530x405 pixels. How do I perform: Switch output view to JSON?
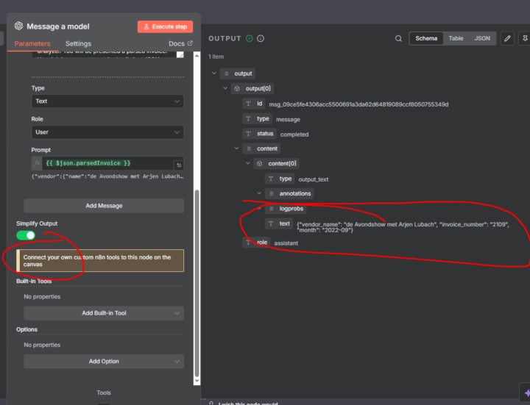click(x=481, y=38)
